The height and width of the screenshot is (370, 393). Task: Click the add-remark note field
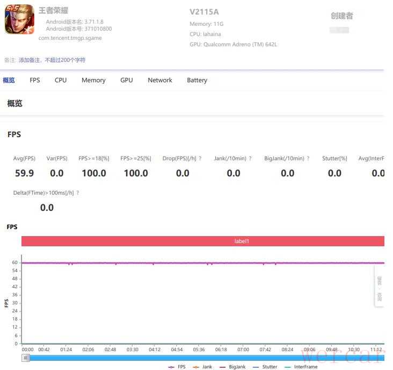click(52, 60)
